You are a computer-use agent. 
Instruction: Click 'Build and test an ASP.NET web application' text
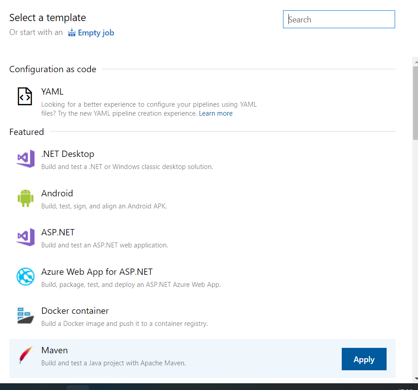coord(105,245)
